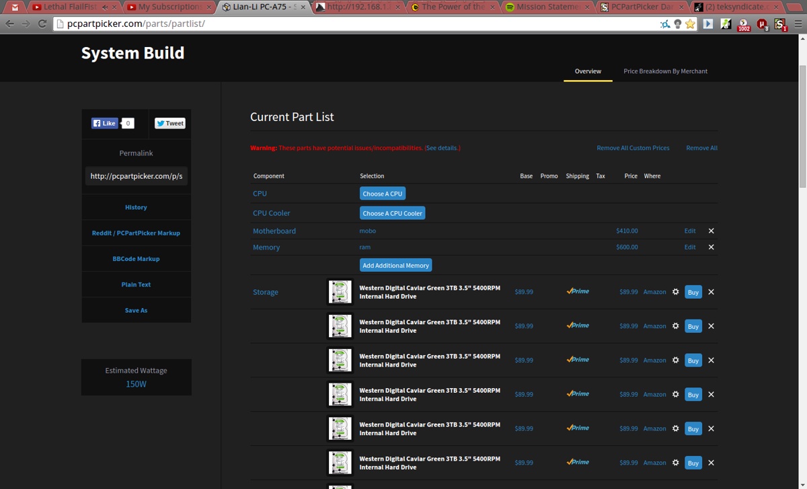Screen dimensions: 807x489
Task: Open Chrome's hamburger menu
Action: point(796,24)
